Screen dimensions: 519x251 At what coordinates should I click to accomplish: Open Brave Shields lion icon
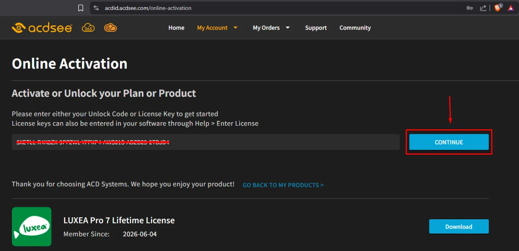click(x=498, y=8)
